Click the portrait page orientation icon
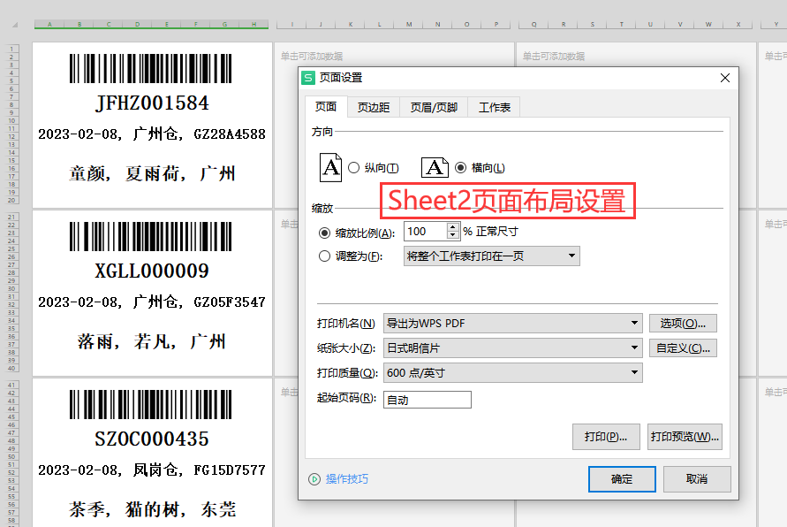787x527 pixels. click(x=330, y=167)
